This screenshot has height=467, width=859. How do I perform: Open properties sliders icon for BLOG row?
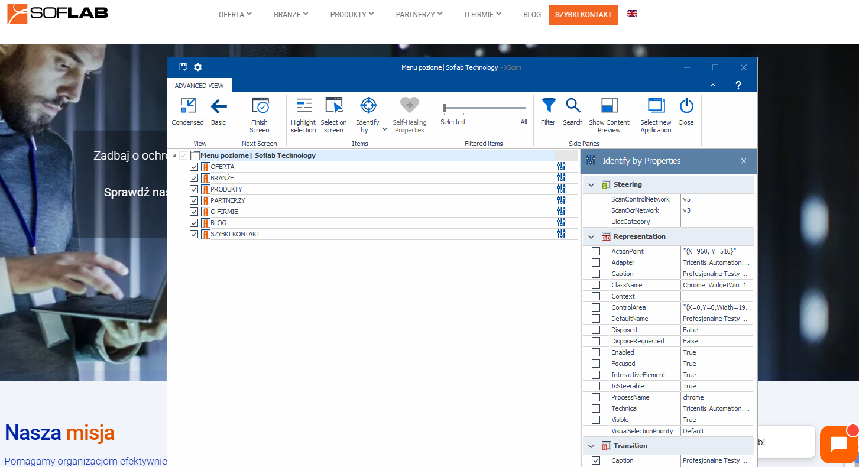[562, 223]
